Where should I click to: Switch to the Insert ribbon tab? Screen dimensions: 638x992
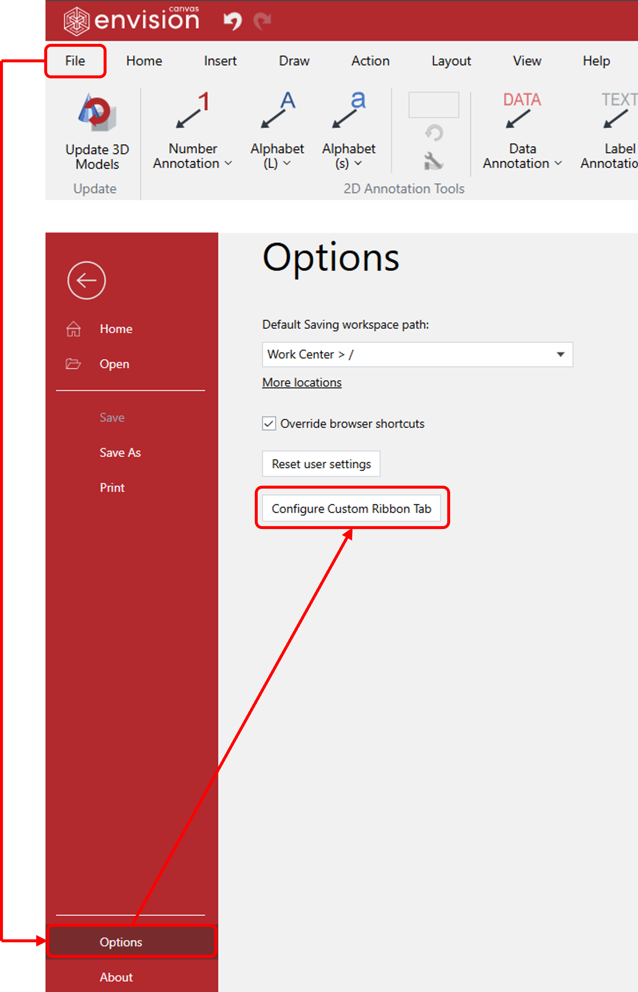220,61
